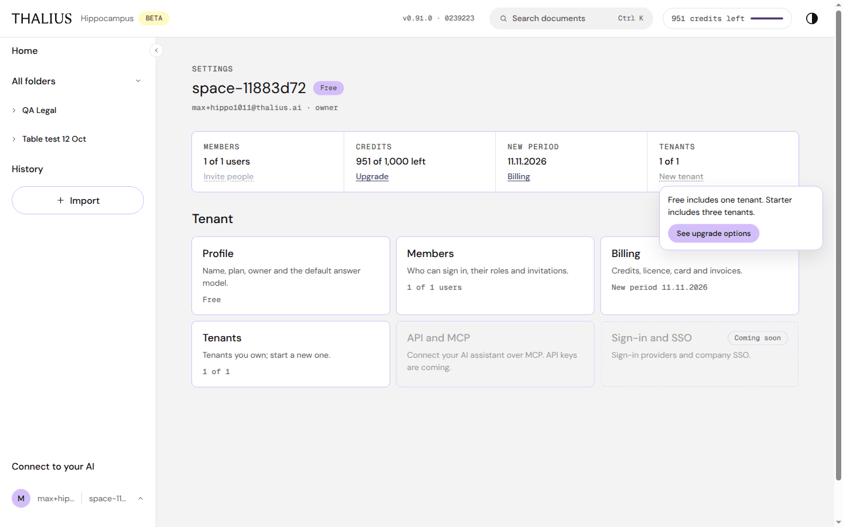843x527 pixels.
Task: Open History in the sidebar
Action: 28,169
